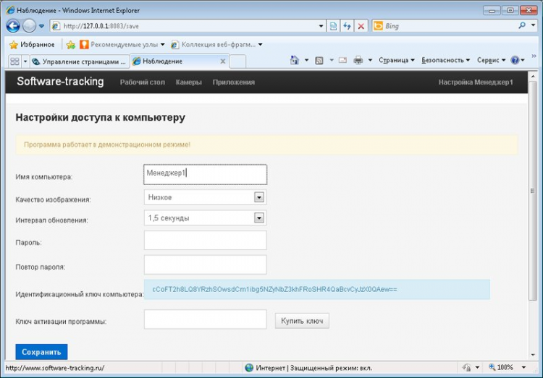Click the Сохранить button

coord(41,352)
